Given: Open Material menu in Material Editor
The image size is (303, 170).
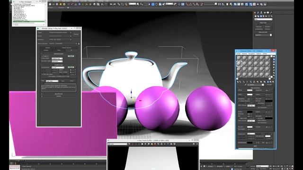Looking at the screenshot, I should (244, 54).
